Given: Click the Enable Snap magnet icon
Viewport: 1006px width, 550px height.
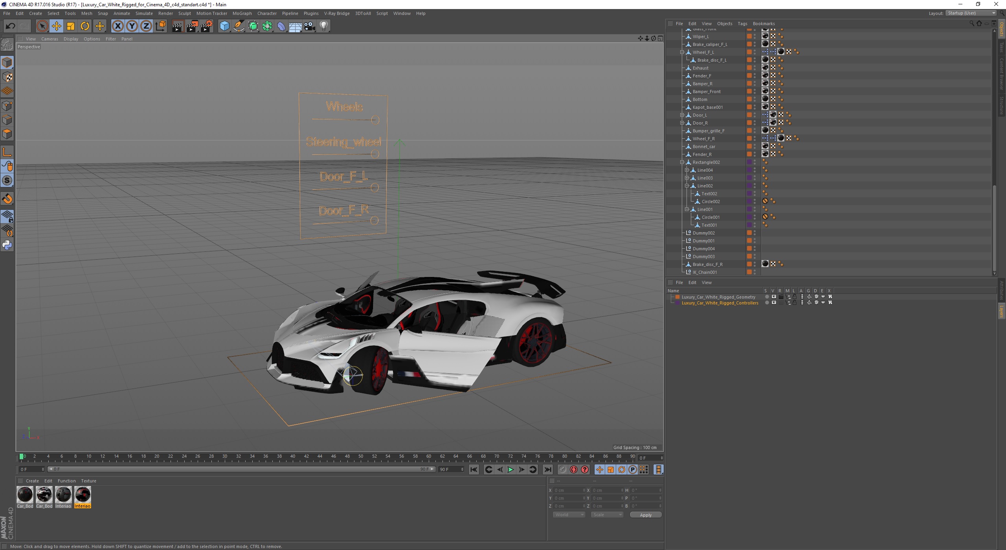Looking at the screenshot, I should click(7, 199).
